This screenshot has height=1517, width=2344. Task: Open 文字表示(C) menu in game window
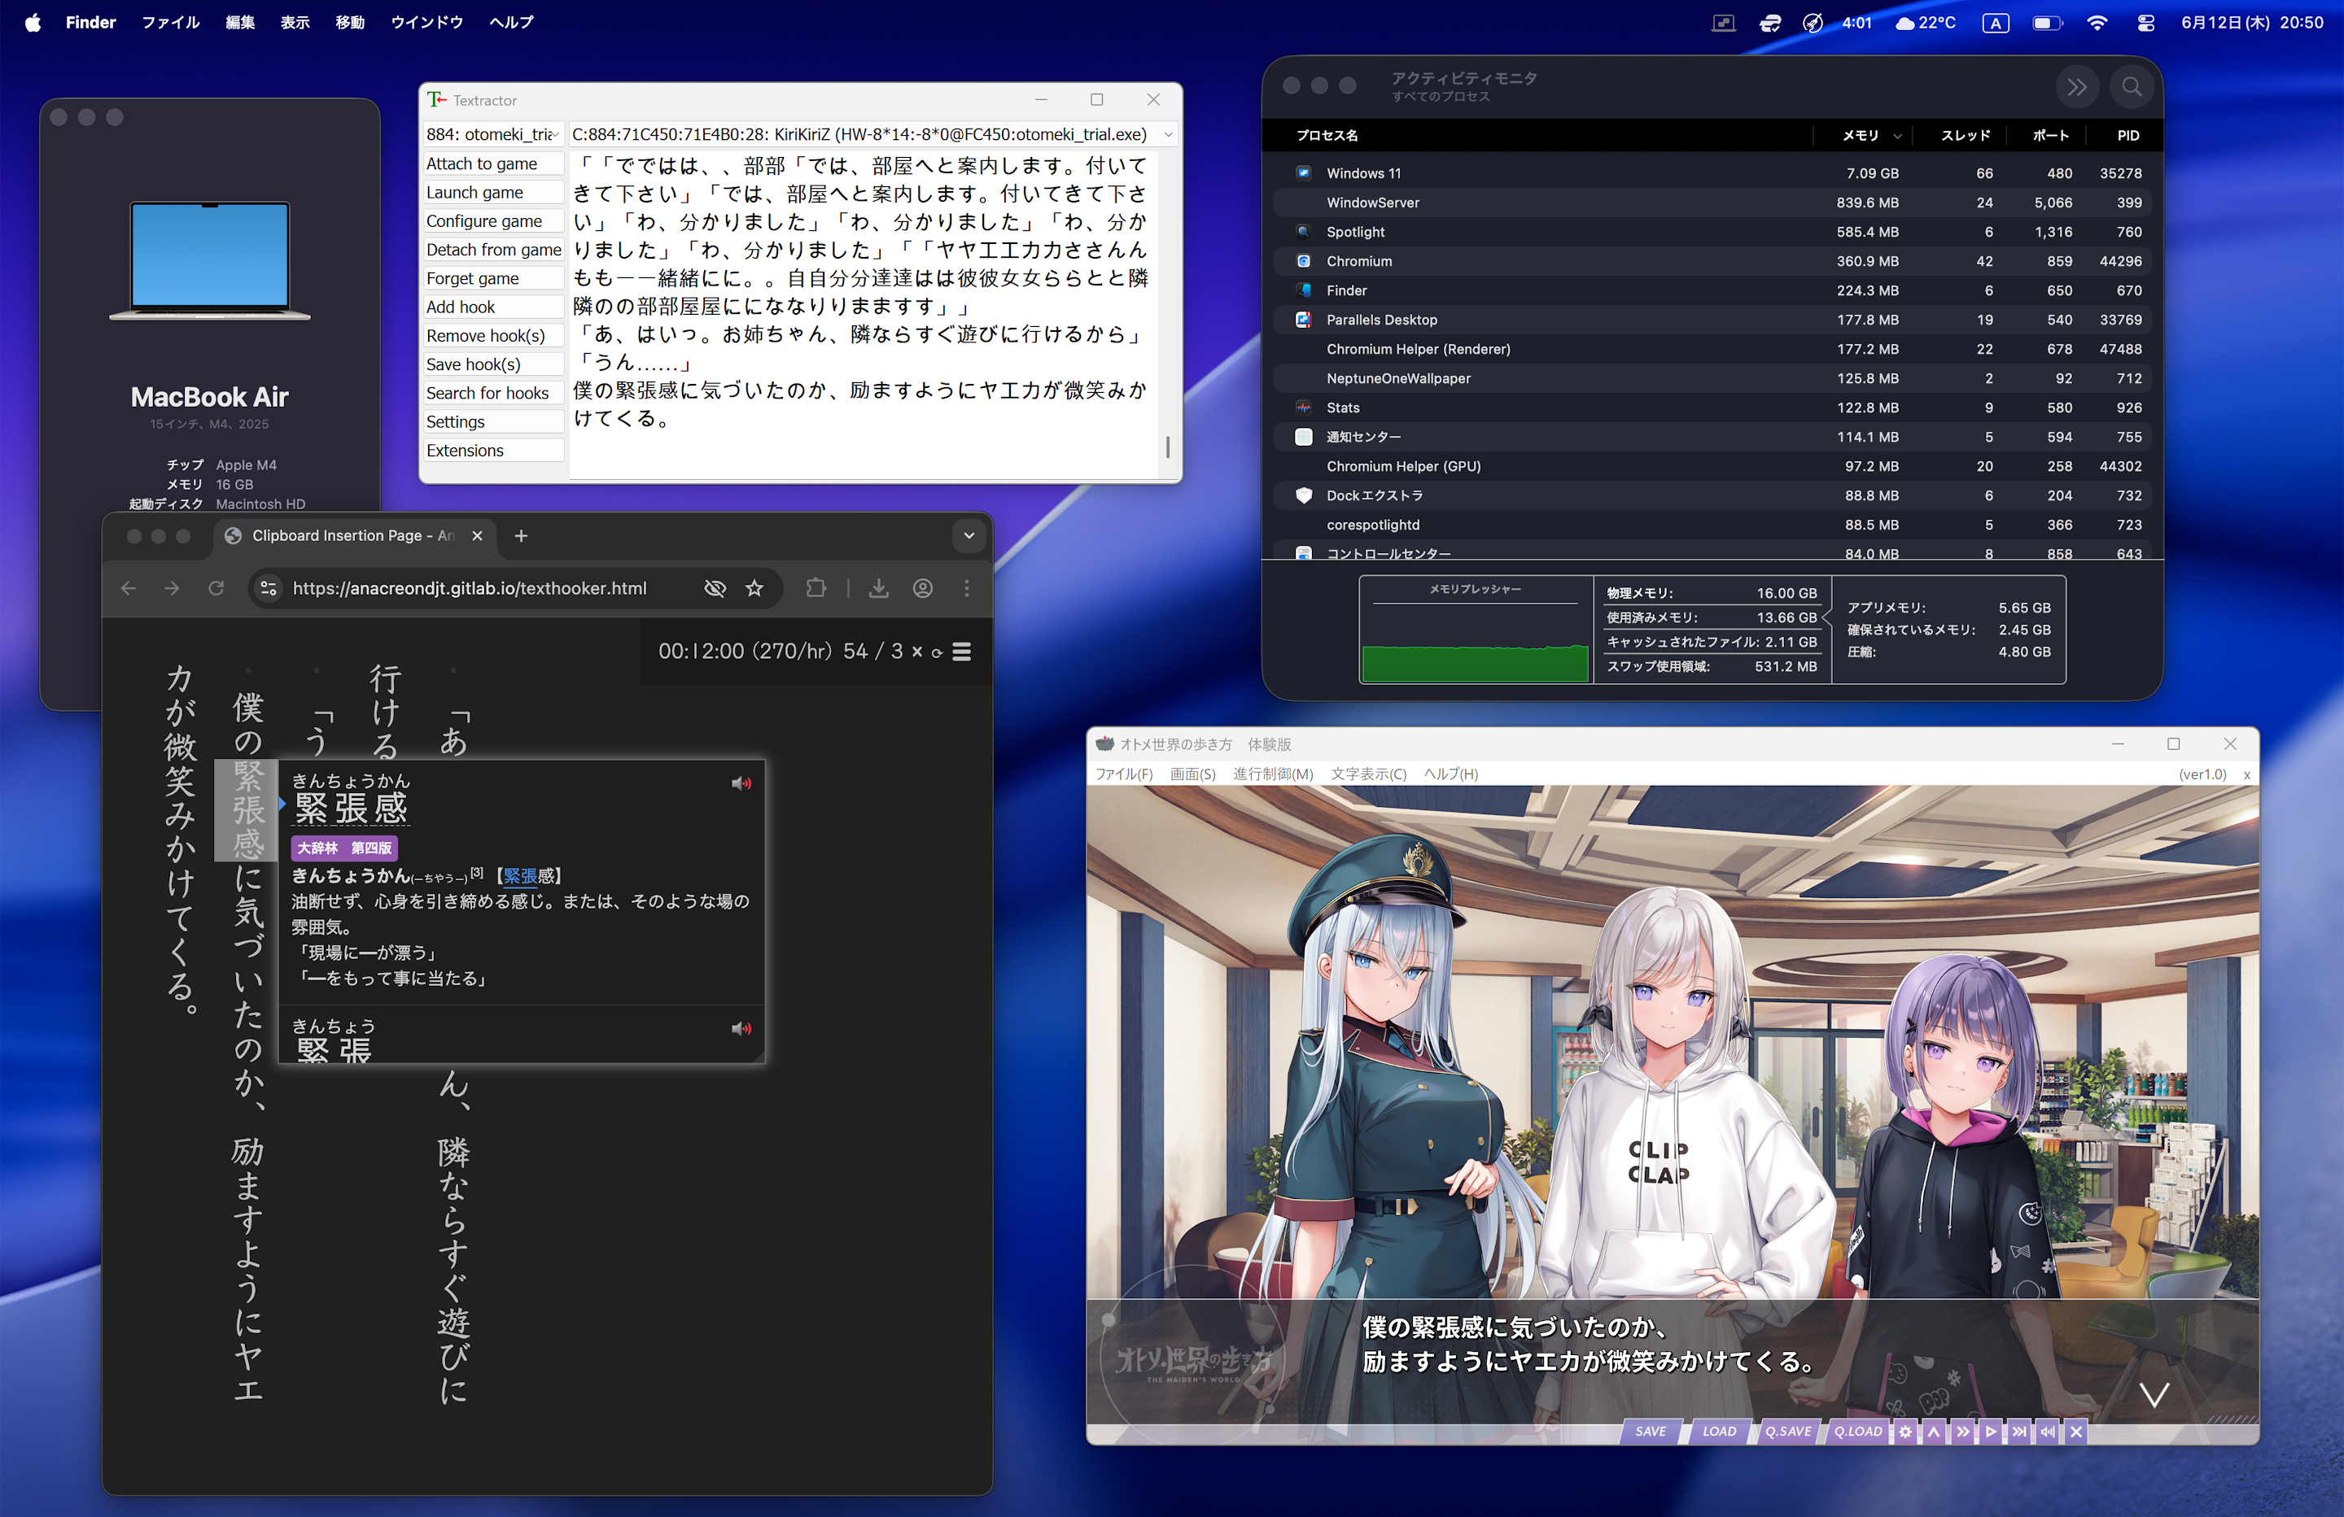(1369, 774)
